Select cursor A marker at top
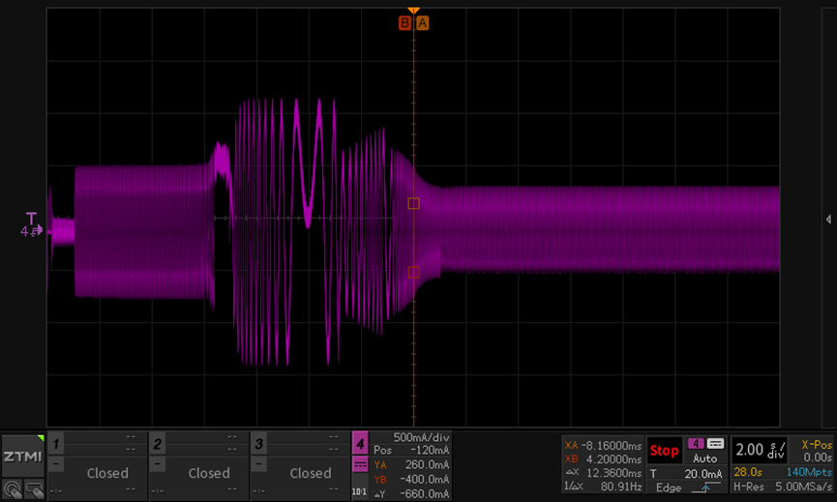Screen dimensions: 837x502 pyautogui.click(x=422, y=23)
